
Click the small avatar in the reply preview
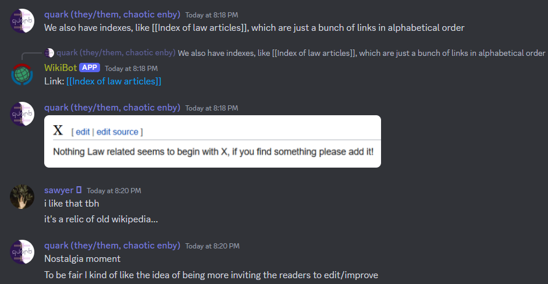(49, 53)
